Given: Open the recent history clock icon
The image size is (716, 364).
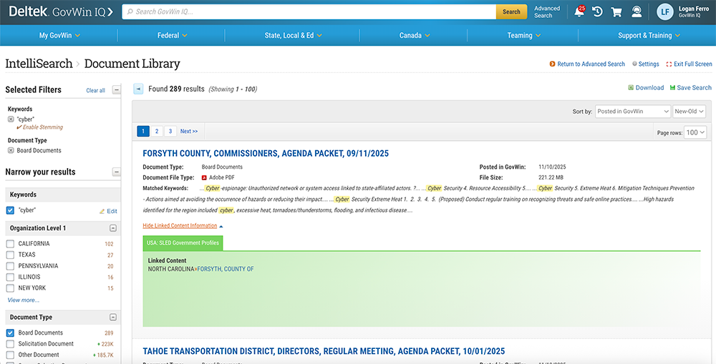Looking at the screenshot, I should pyautogui.click(x=597, y=12).
